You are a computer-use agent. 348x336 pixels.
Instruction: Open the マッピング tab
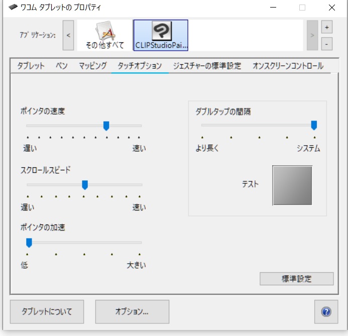click(93, 66)
